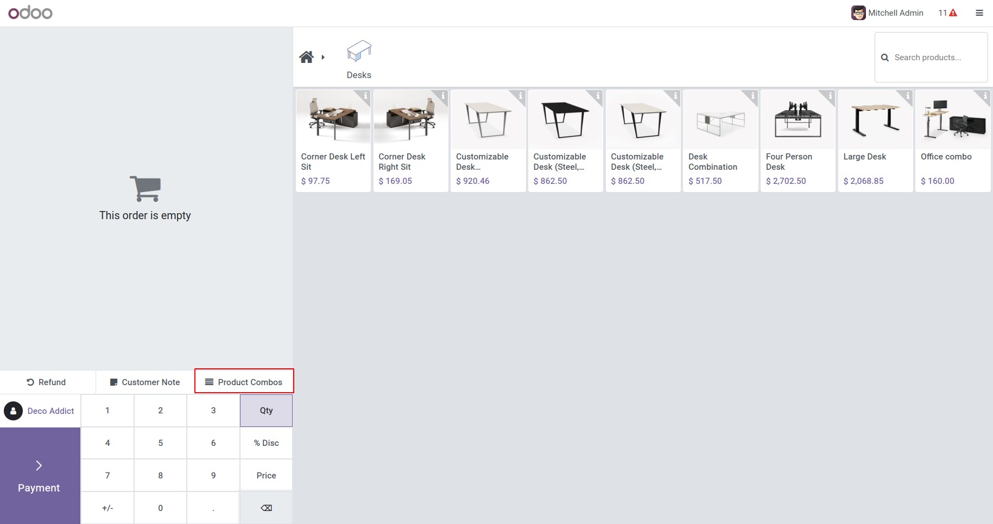Click the Payment chevron arrow
Viewport: 993px width, 524px height.
[39, 465]
